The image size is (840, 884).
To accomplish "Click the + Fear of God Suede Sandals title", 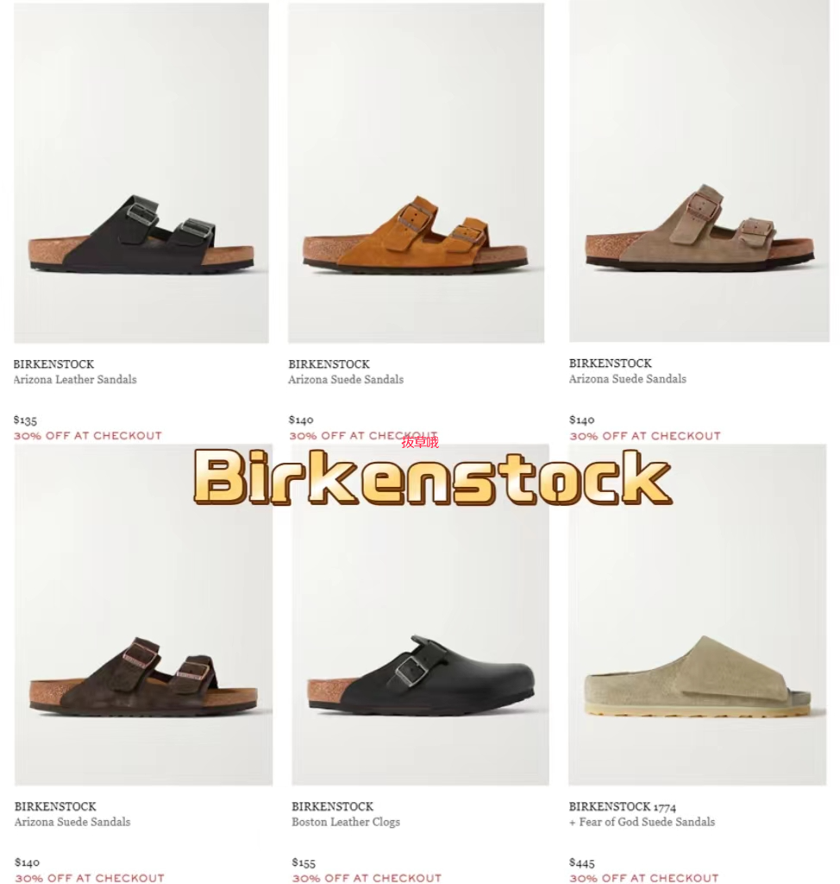I will 642,822.
